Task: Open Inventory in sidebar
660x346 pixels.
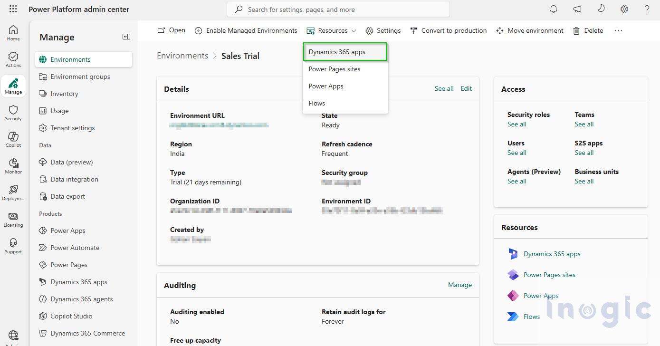Action: click(84, 94)
